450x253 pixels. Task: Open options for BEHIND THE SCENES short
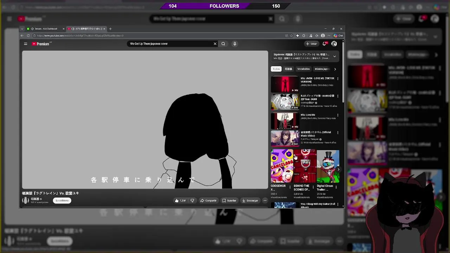point(313,187)
